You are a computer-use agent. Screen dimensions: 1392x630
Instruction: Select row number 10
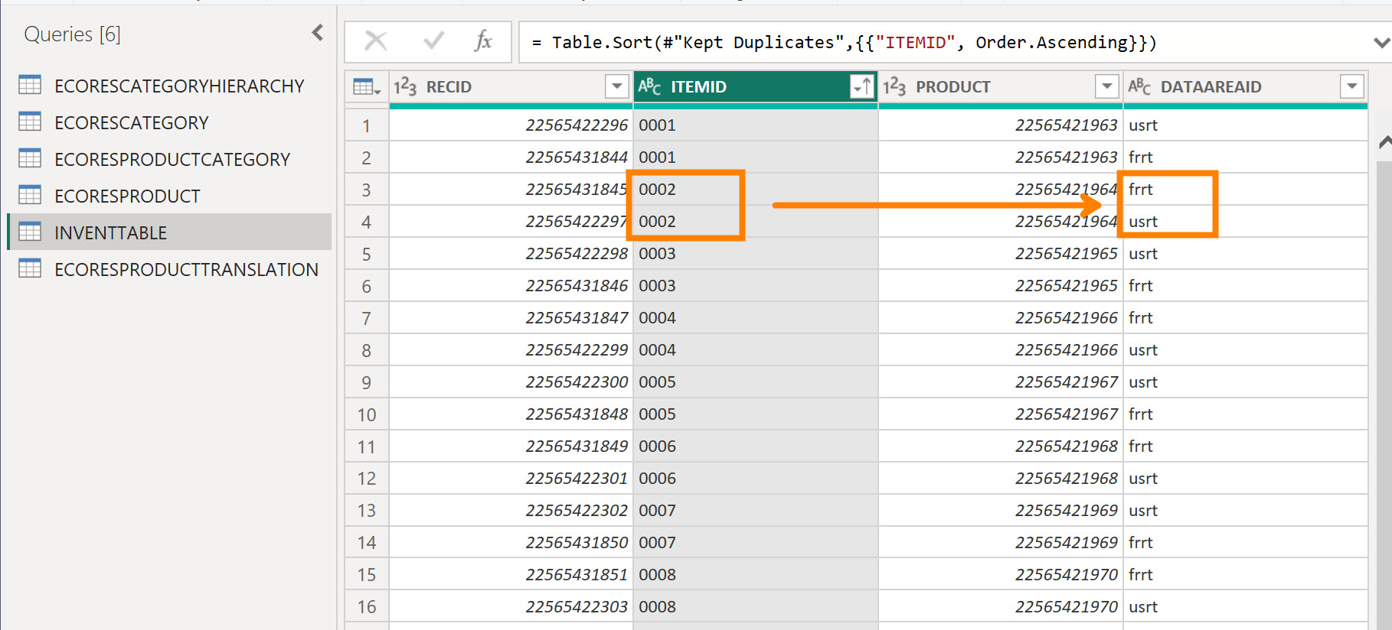(x=367, y=414)
